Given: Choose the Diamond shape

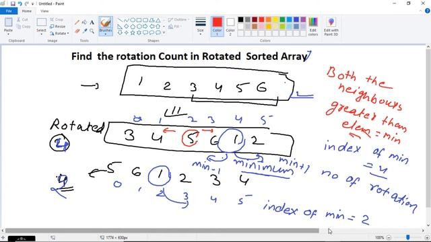Looking at the screenshot, I should click(x=126, y=26).
